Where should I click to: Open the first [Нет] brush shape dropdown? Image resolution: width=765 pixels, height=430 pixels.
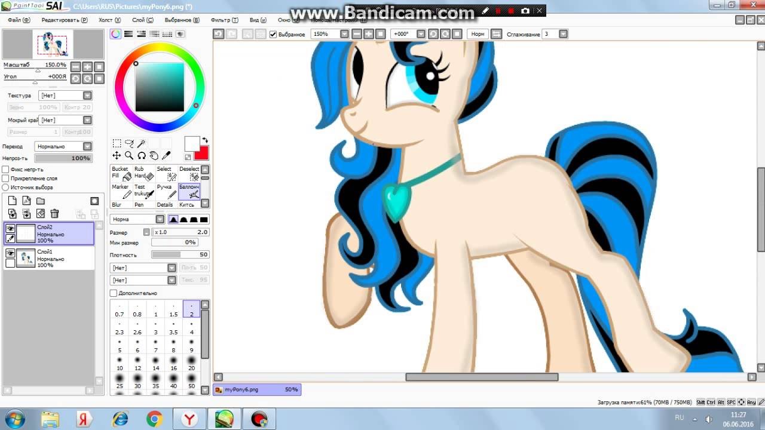(x=143, y=268)
